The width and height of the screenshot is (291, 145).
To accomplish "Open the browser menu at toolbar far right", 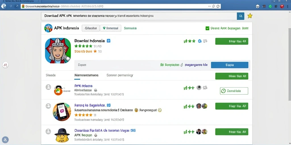I will [x=288, y=6].
